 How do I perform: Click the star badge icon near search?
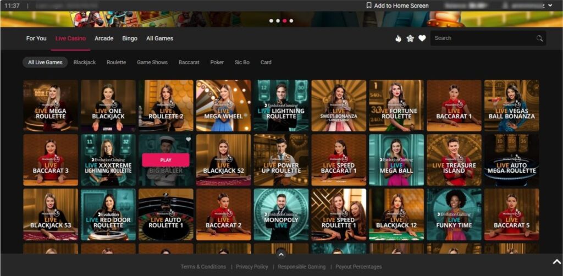click(x=410, y=38)
